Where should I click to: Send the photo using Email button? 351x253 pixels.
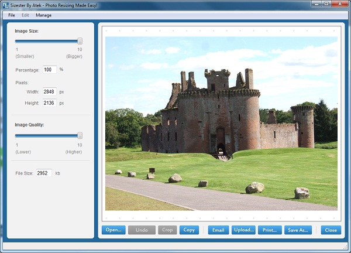coord(218,230)
